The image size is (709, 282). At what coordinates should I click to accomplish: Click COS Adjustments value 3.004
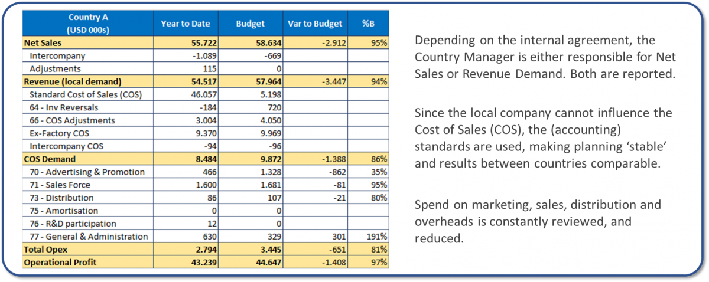(206, 120)
